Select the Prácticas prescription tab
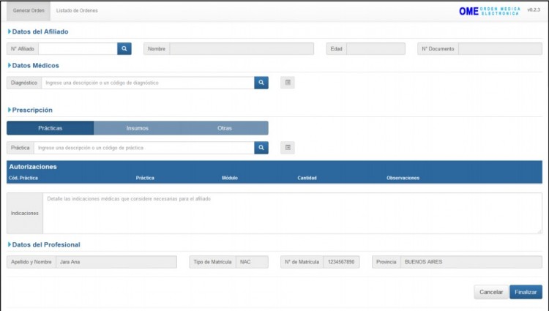 50,128
